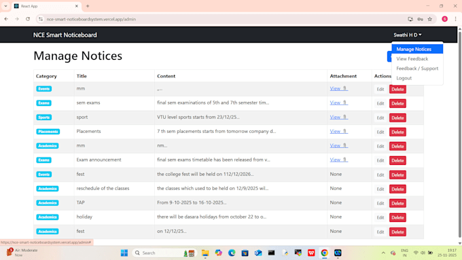Click the address bar URL
Image resolution: width=462 pixels, height=260 pixels.
coord(91,19)
